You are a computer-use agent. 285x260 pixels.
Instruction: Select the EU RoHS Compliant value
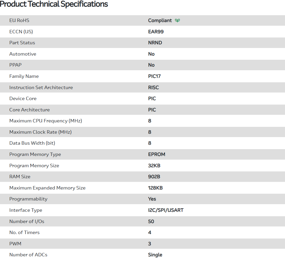pos(160,20)
